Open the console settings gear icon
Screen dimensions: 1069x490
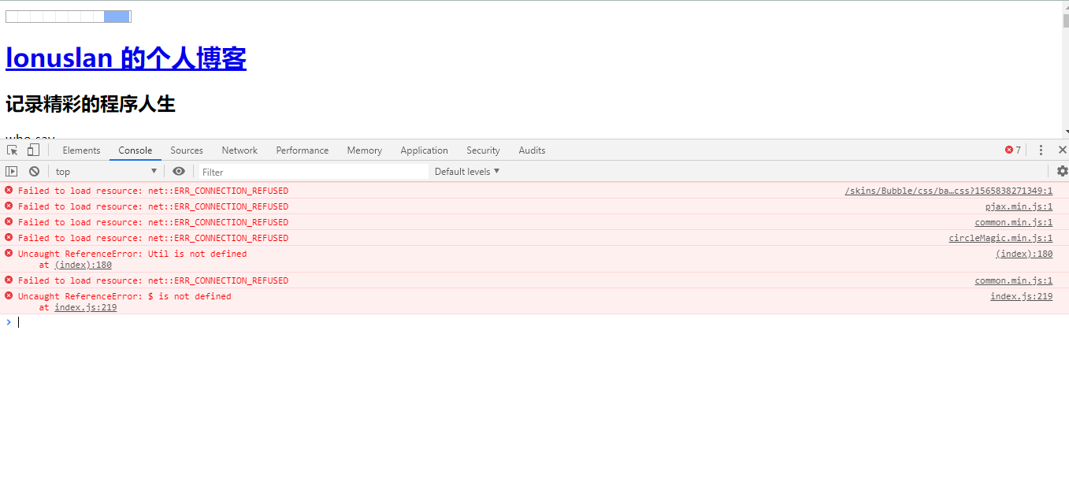tap(1062, 171)
